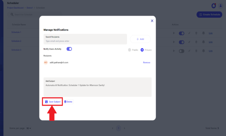The width and height of the screenshot is (226, 136).
Task: Open the Items per page dropdown
Action: 29,128
